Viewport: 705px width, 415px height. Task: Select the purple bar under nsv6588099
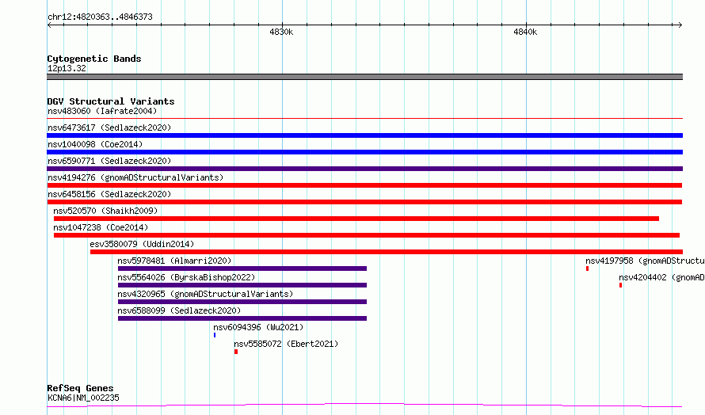242,318
